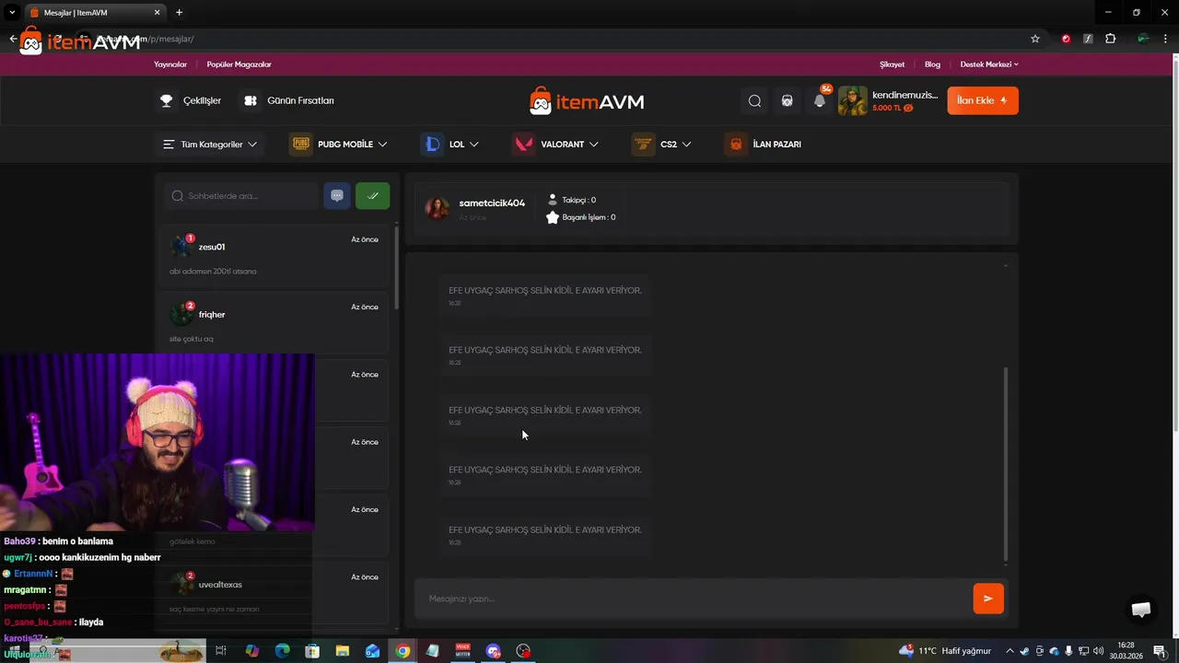
Task: Open the Chrome three-dot menu
Action: tap(1165, 39)
